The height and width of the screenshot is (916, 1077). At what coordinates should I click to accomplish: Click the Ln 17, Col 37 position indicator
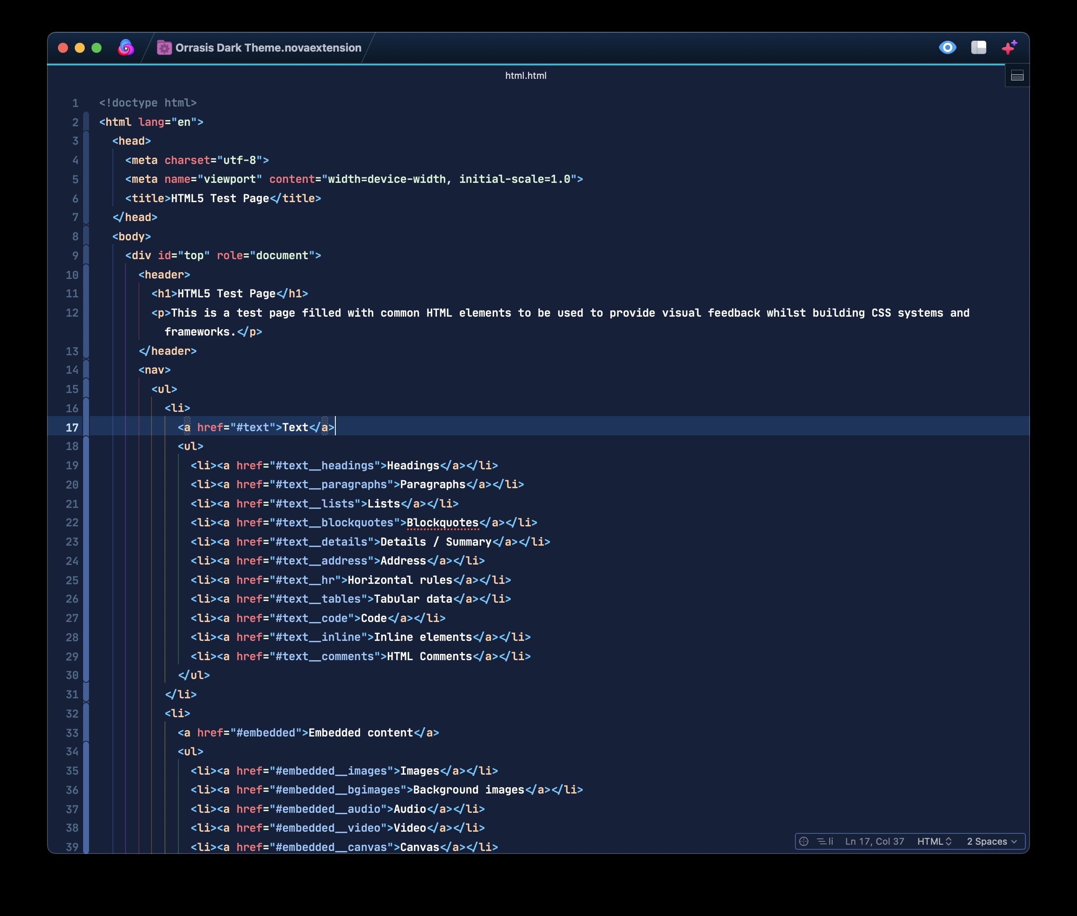pos(874,841)
